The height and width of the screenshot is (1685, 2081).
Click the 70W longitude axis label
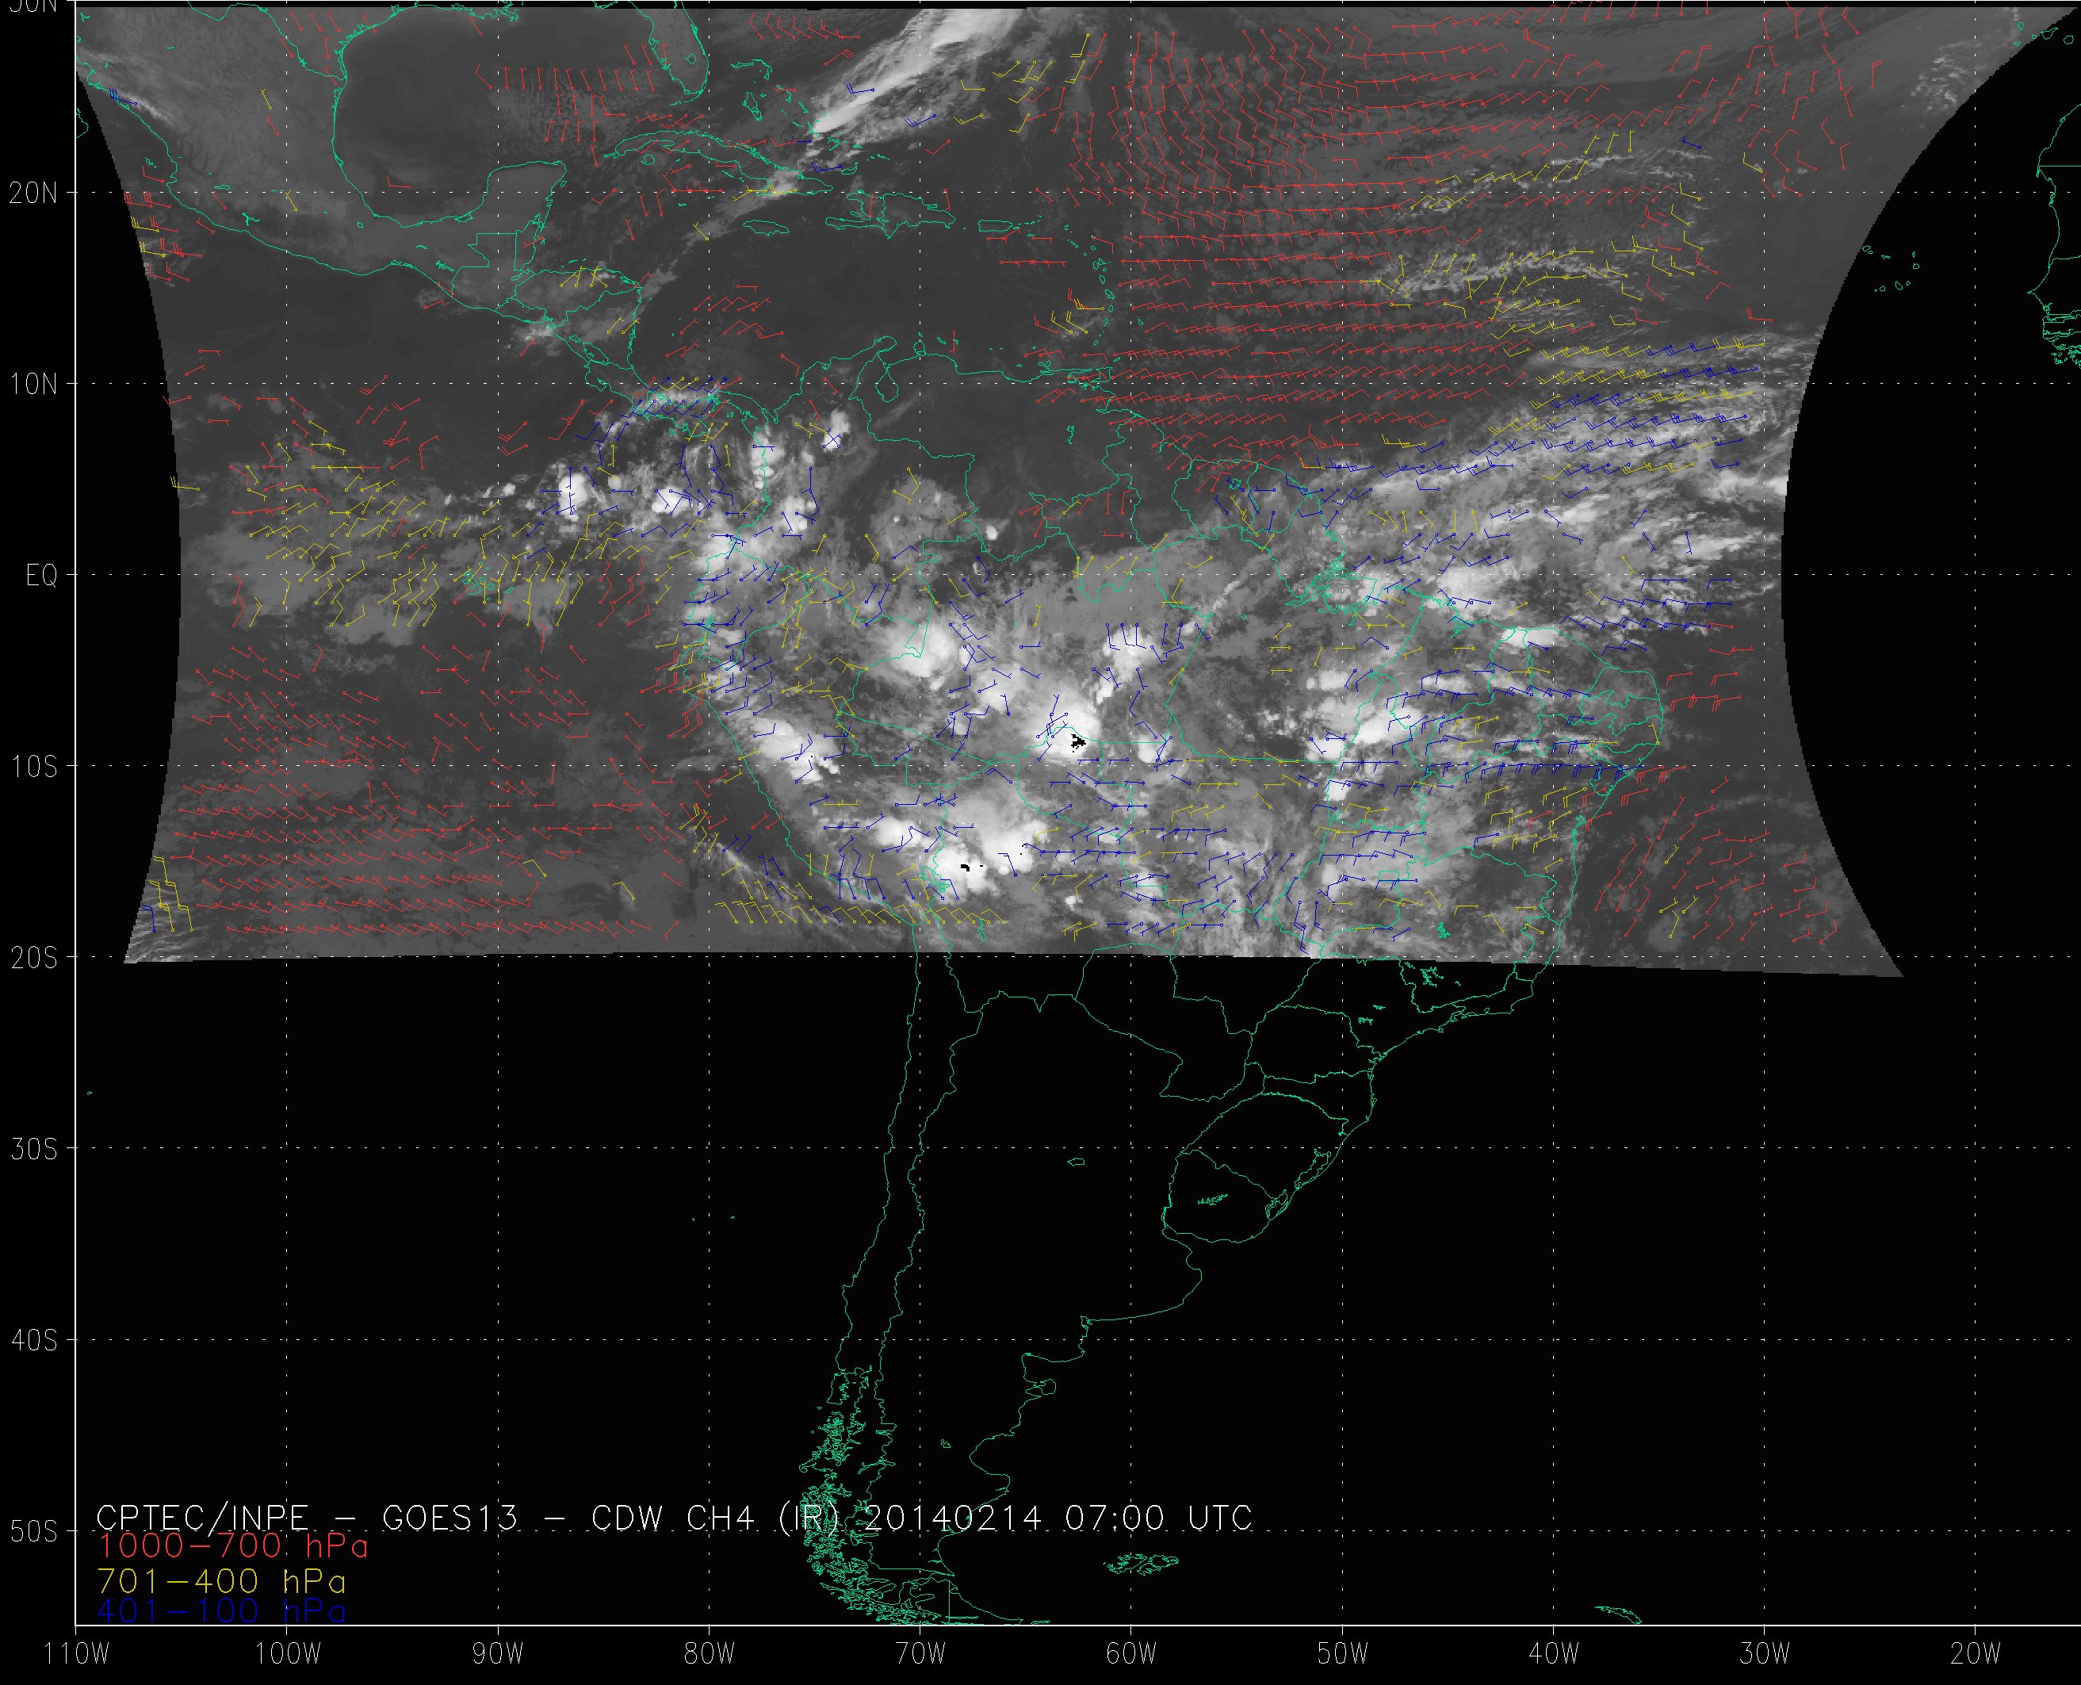point(920,1654)
